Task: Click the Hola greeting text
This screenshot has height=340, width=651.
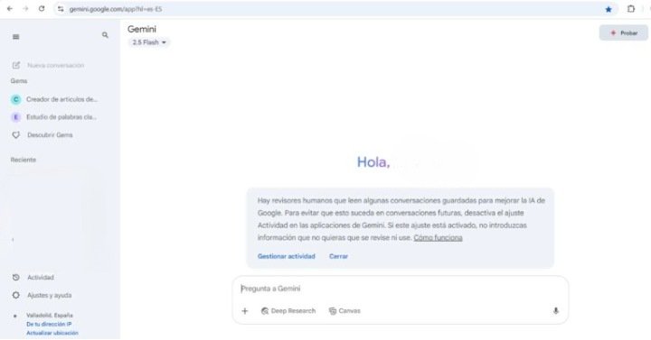Action: 373,162
